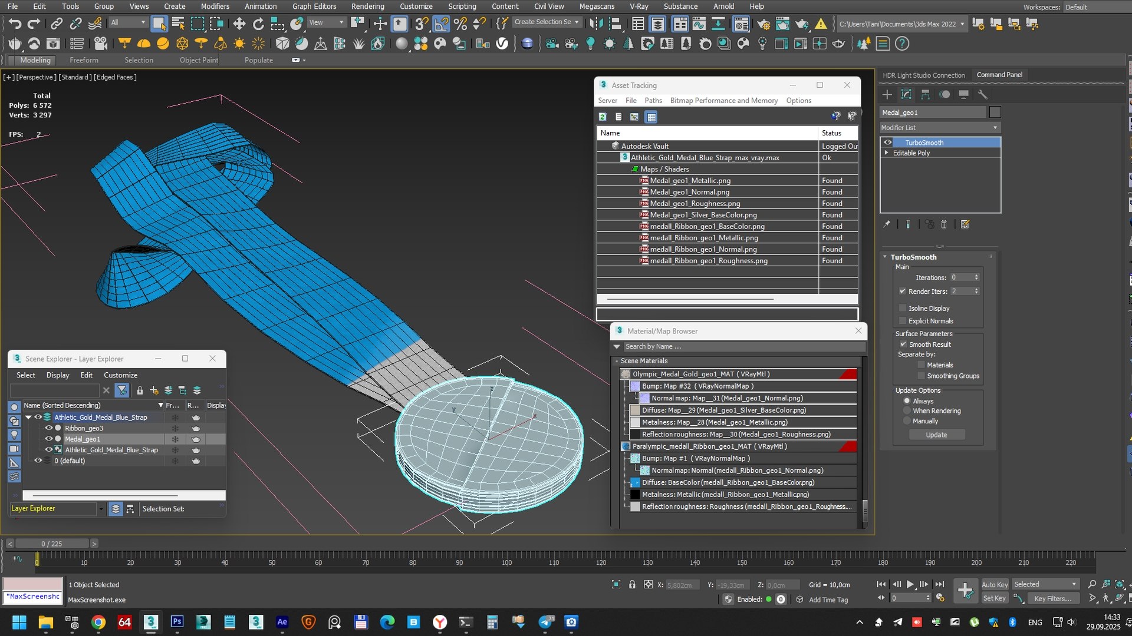Viewport: 1132px width, 636px height.
Task: Click Table view icon in Asset Tracking
Action: tap(651, 117)
